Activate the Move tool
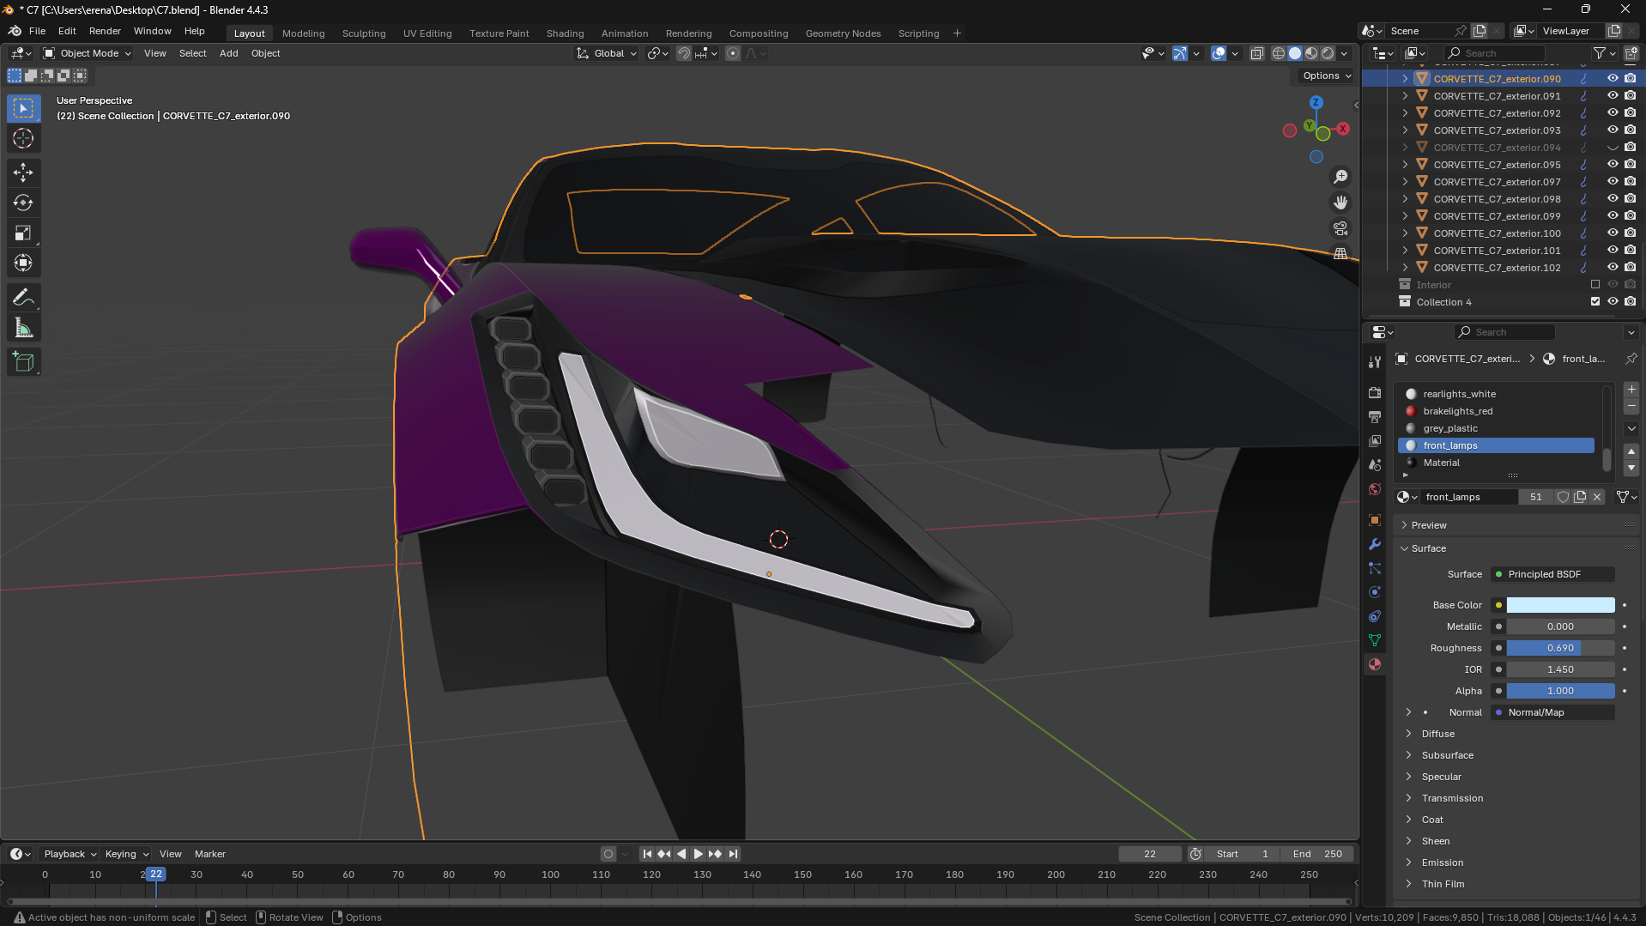This screenshot has width=1646, height=926. 23,172
